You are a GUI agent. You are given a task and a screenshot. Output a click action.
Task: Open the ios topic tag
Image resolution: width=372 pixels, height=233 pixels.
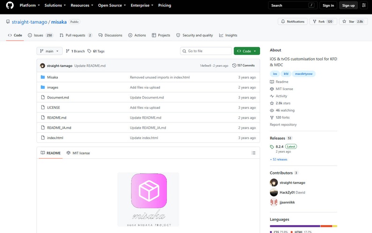tap(275, 74)
